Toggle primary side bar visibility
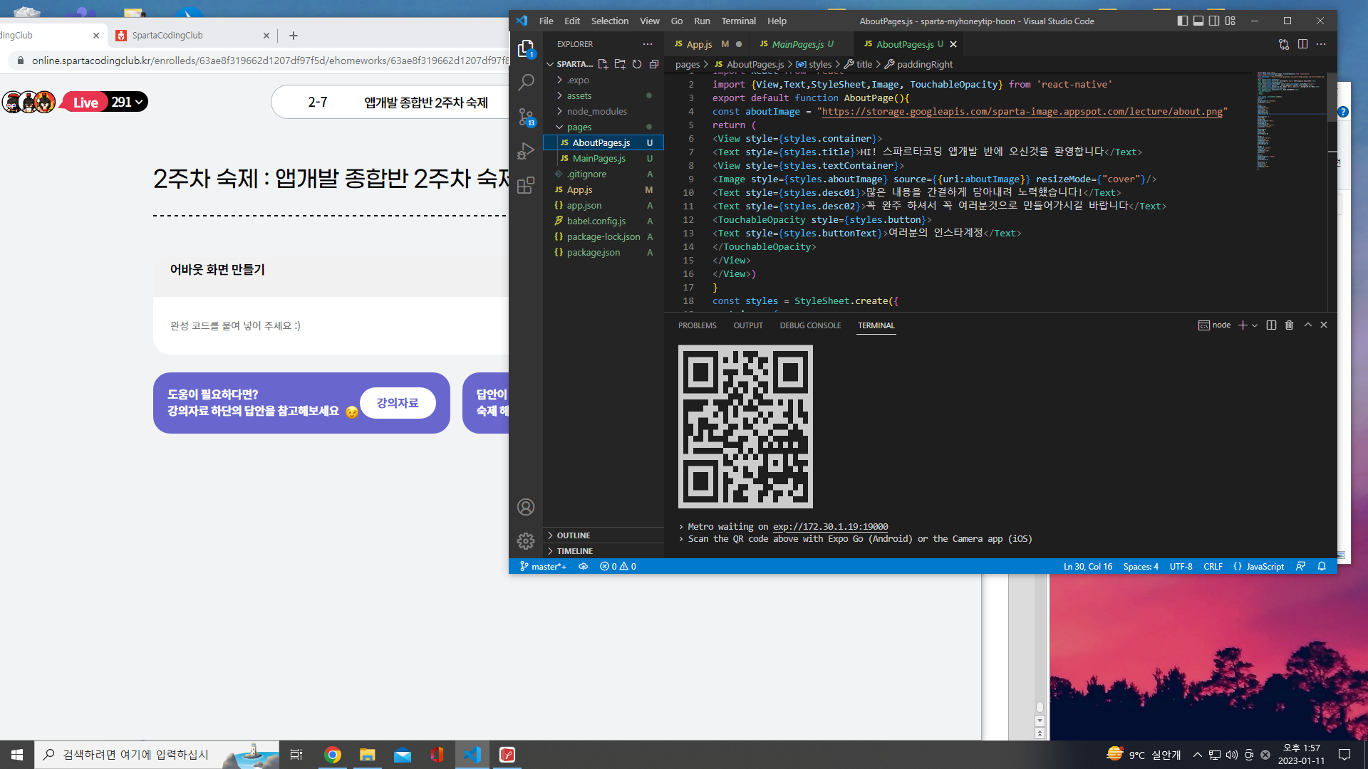This screenshot has width=1368, height=769. pyautogui.click(x=1183, y=21)
